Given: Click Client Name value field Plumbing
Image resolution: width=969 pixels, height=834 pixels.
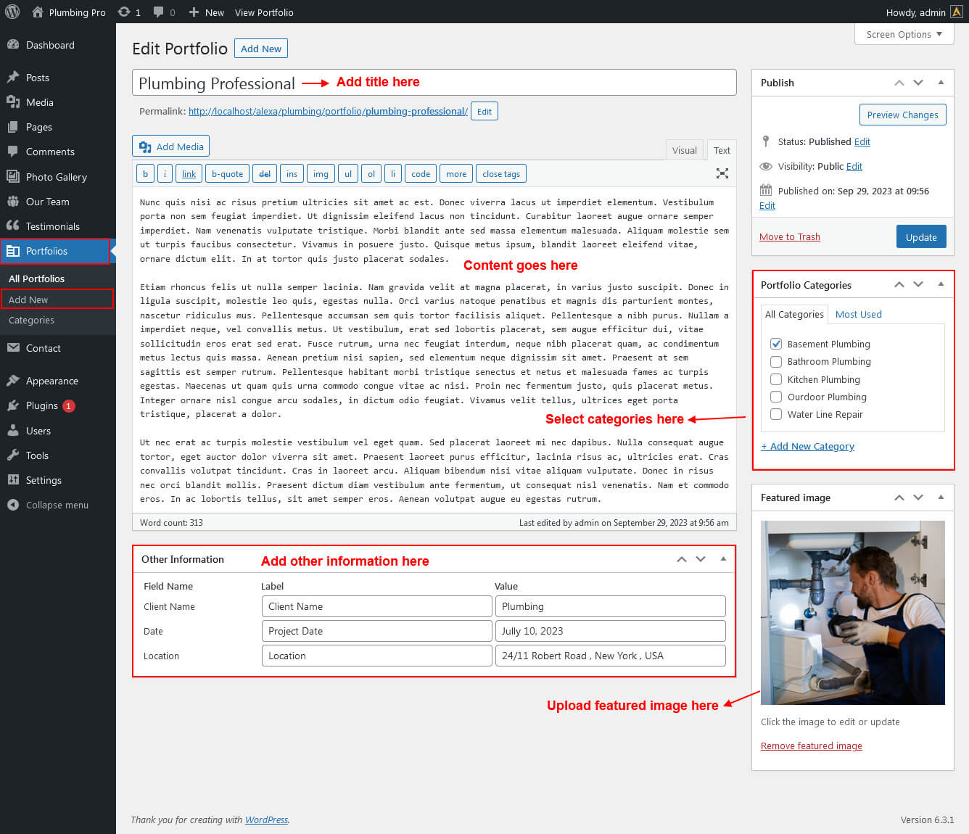Looking at the screenshot, I should [610, 606].
